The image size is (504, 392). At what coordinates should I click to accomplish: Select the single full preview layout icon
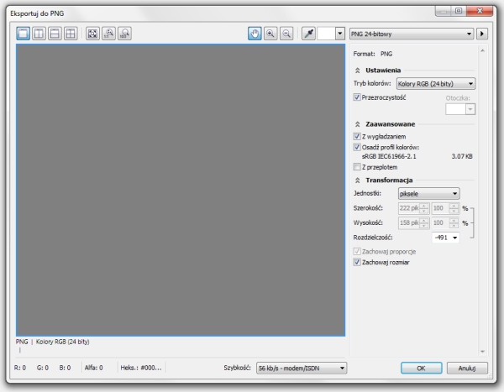point(24,34)
